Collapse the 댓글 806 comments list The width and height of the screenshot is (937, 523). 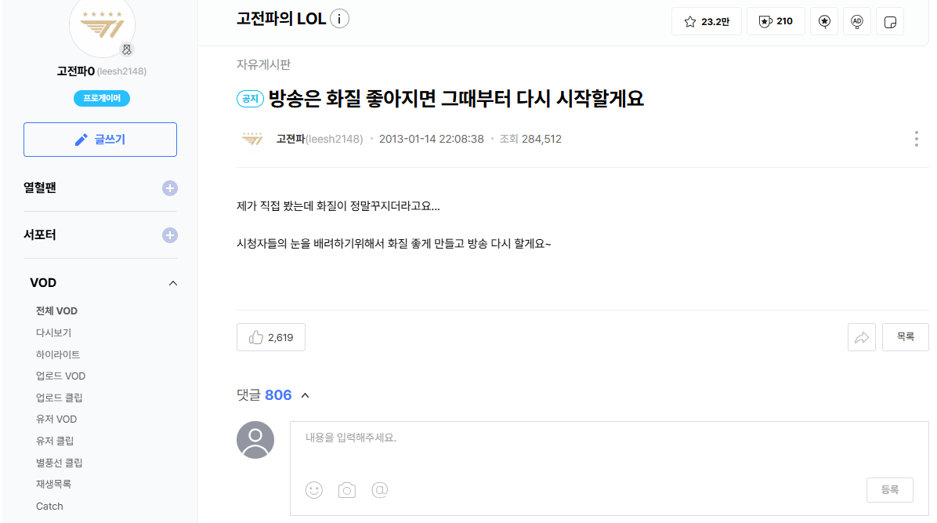click(306, 395)
